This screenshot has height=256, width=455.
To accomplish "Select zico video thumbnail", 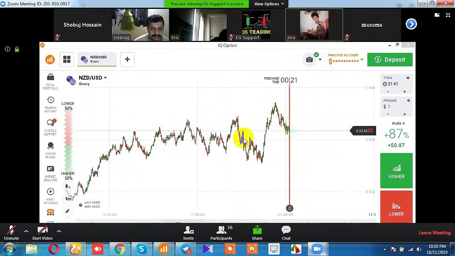I will click(314, 25).
